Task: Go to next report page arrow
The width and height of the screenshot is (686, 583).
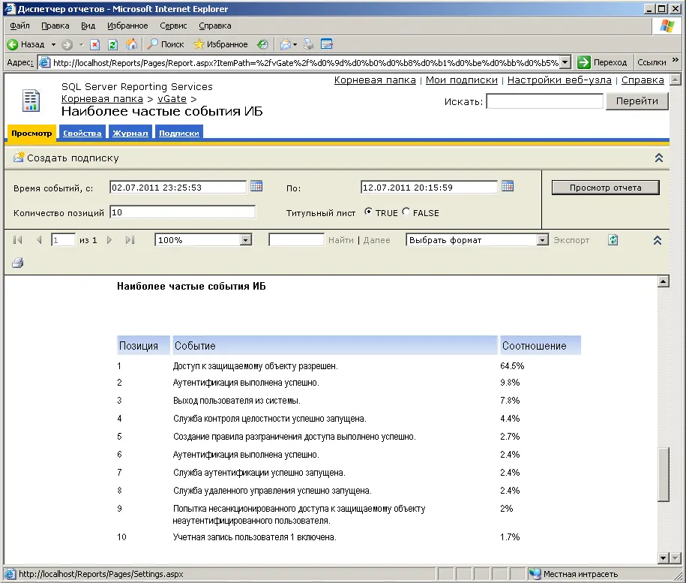Action: click(x=109, y=240)
